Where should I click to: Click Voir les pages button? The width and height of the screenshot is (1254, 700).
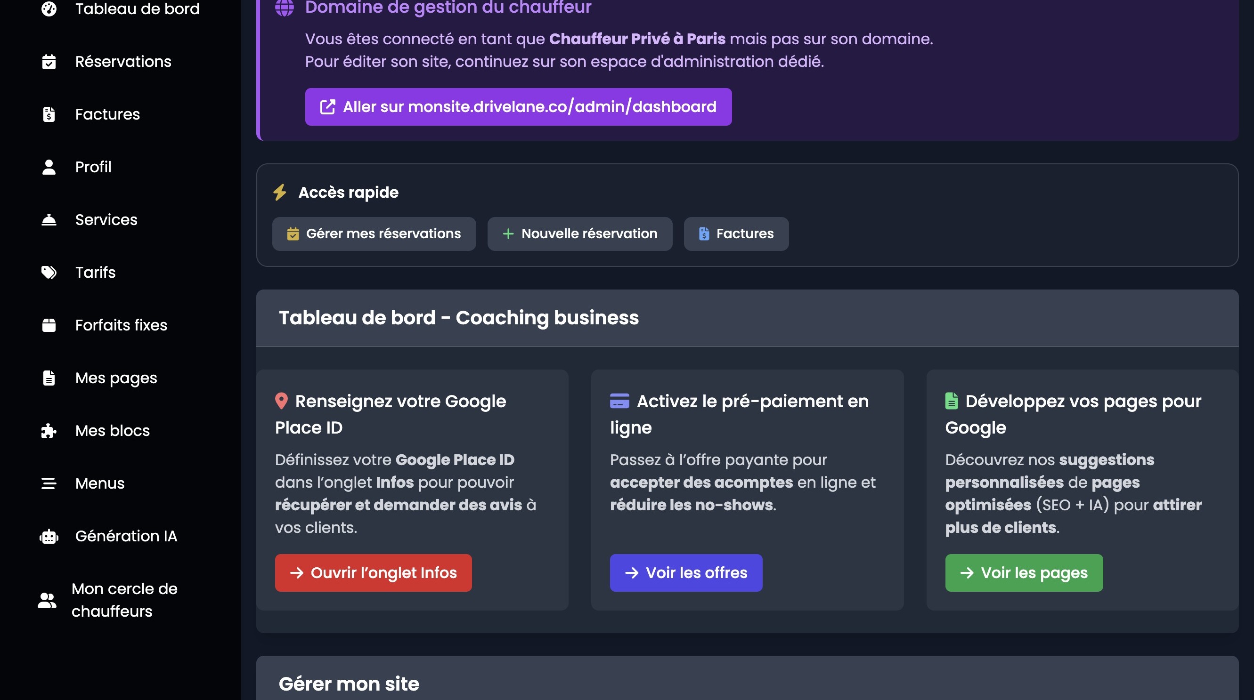click(x=1023, y=572)
